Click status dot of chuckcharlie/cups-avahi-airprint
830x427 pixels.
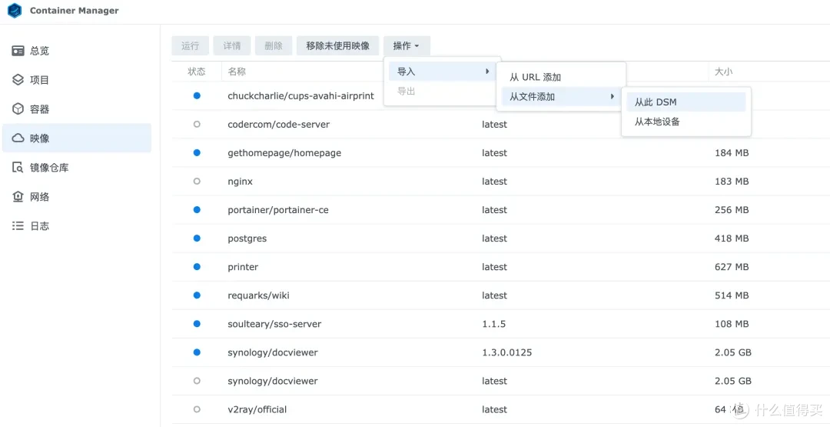[197, 96]
